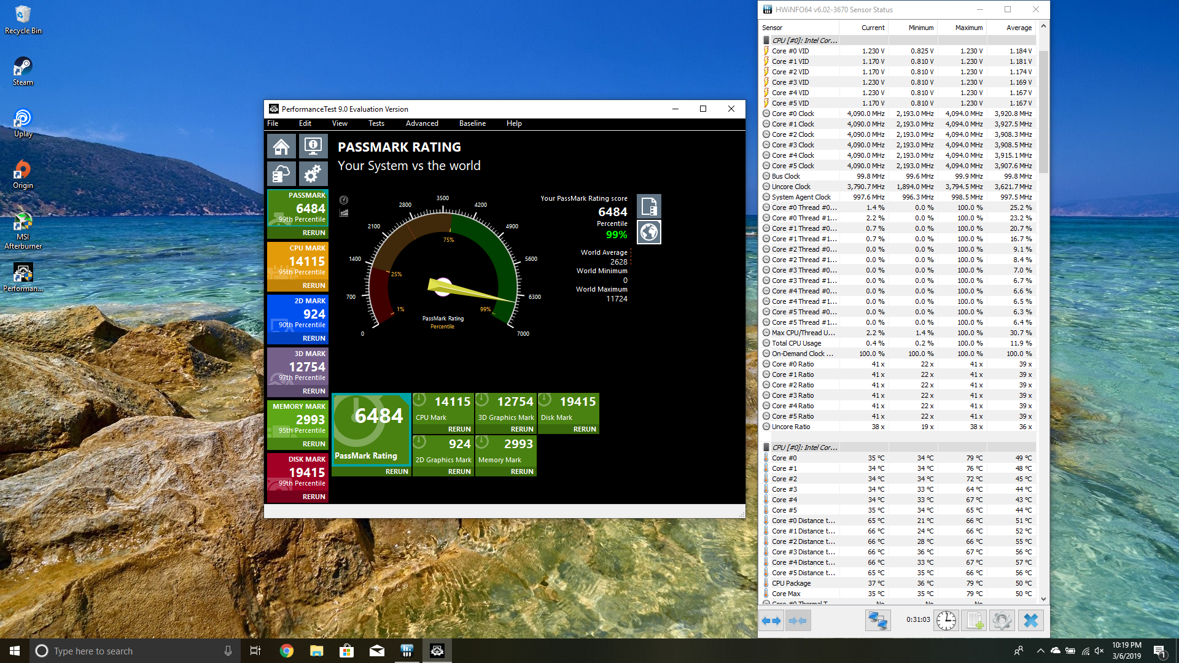The height and width of the screenshot is (663, 1179).
Task: Open the taskbar clock and date
Action: pyautogui.click(x=1127, y=651)
